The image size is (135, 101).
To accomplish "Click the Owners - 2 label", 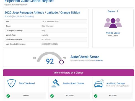I will coord(113,11).
